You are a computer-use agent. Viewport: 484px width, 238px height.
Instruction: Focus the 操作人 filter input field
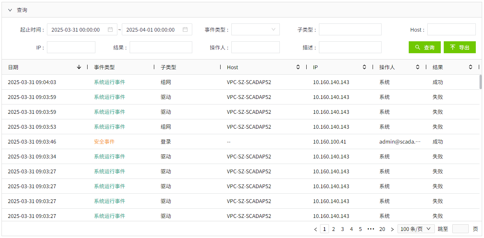click(256, 47)
